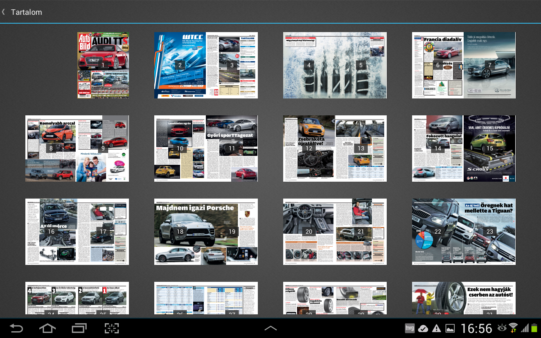Expand the bottom panel chevron
541x338 pixels.
point(270,328)
